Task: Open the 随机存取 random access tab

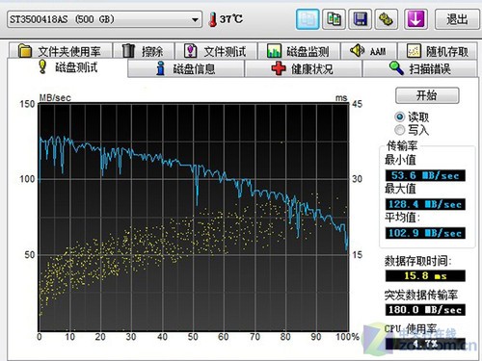Action: coord(438,51)
